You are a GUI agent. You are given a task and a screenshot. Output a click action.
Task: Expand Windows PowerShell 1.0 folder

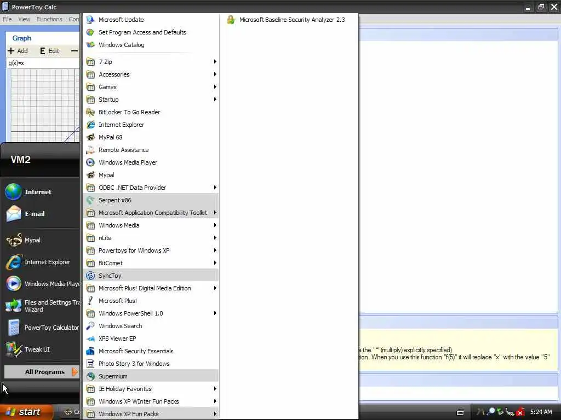click(151, 313)
